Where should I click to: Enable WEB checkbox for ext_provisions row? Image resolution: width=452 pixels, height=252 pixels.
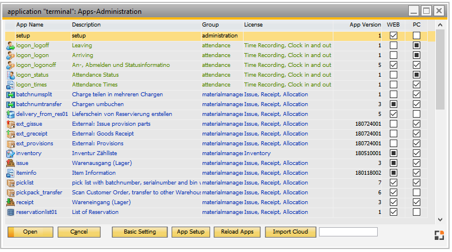(393, 144)
